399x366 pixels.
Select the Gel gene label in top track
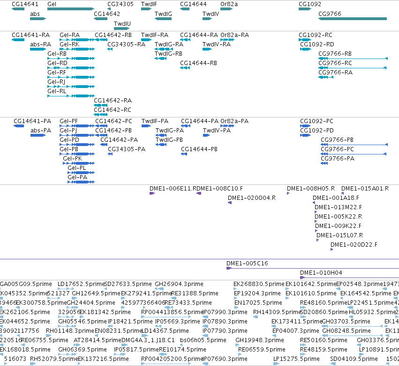[x=52, y=4]
